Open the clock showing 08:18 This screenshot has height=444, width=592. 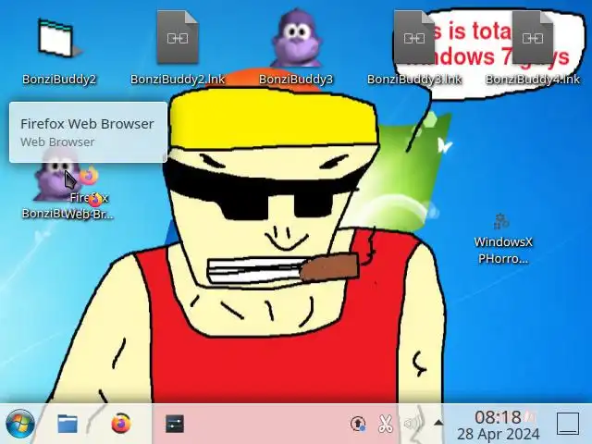pos(498,417)
